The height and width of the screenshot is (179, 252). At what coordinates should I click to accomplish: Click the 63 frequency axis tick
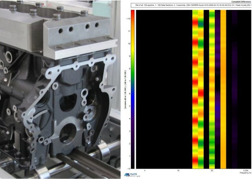pos(212,170)
